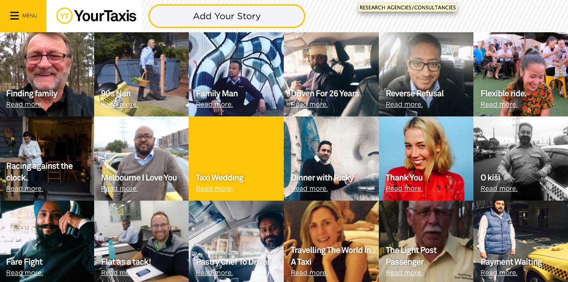This screenshot has height=282, width=568.
Task: Open Read more under Finding family
Action: [x=24, y=104]
